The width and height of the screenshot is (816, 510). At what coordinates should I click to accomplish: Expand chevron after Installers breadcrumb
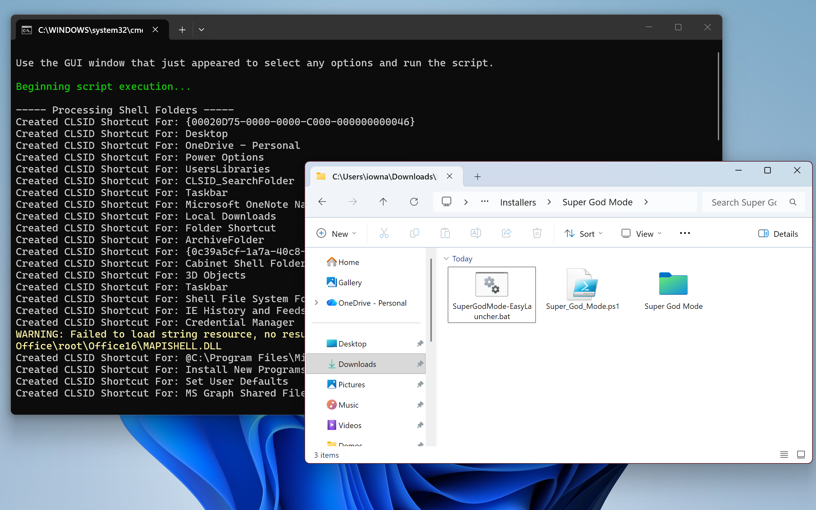point(549,202)
